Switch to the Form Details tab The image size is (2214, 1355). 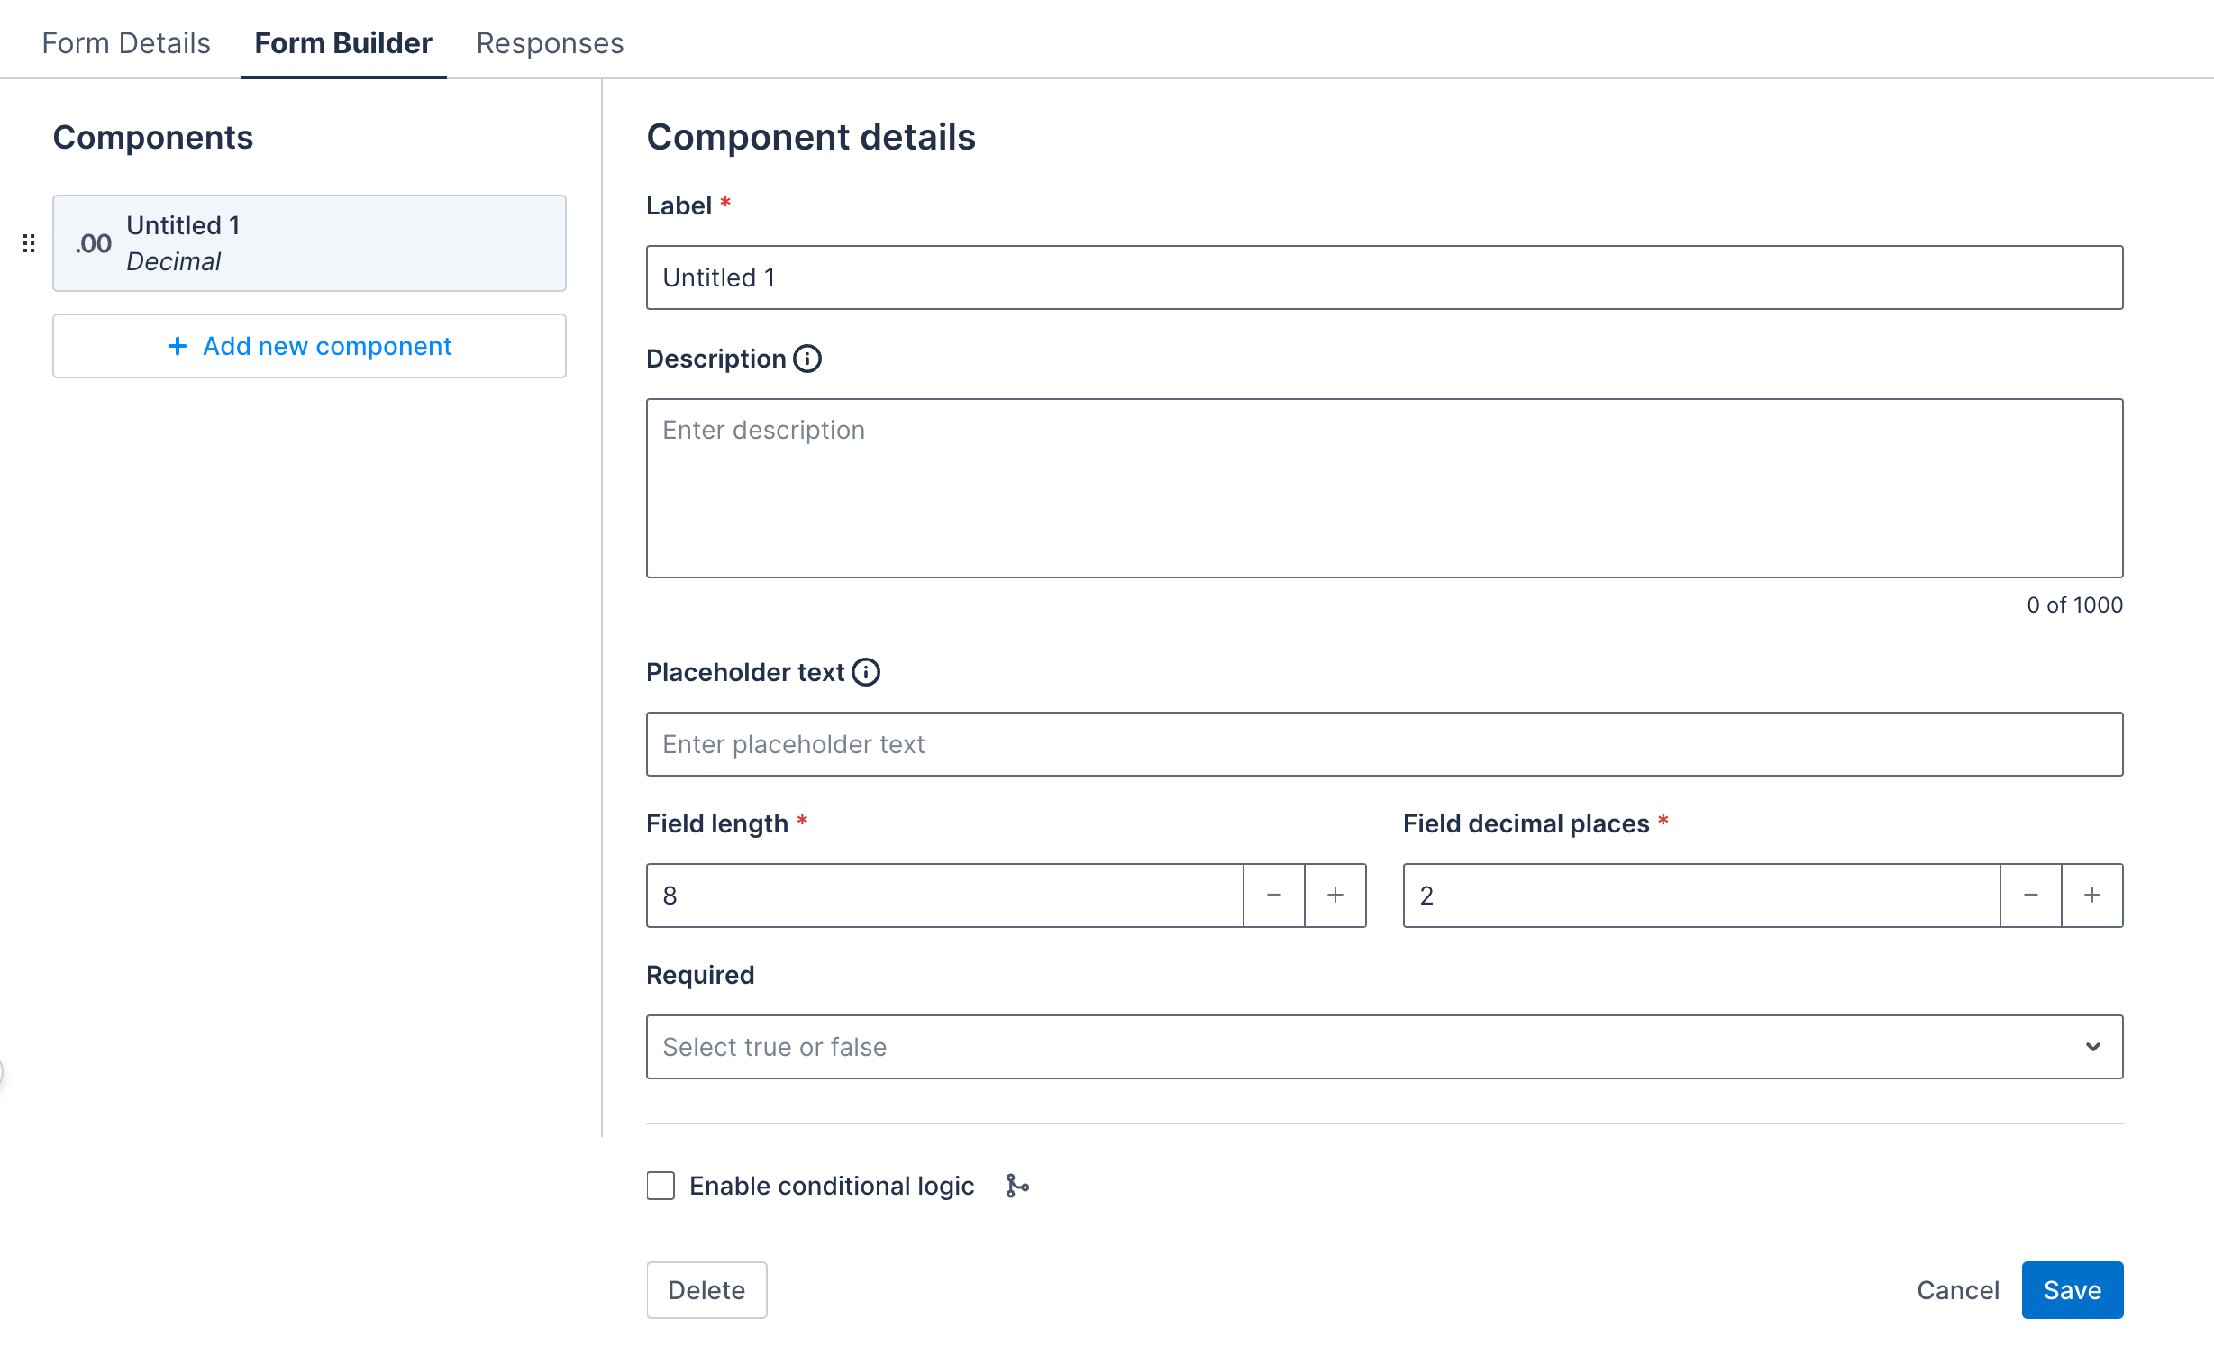coord(125,42)
